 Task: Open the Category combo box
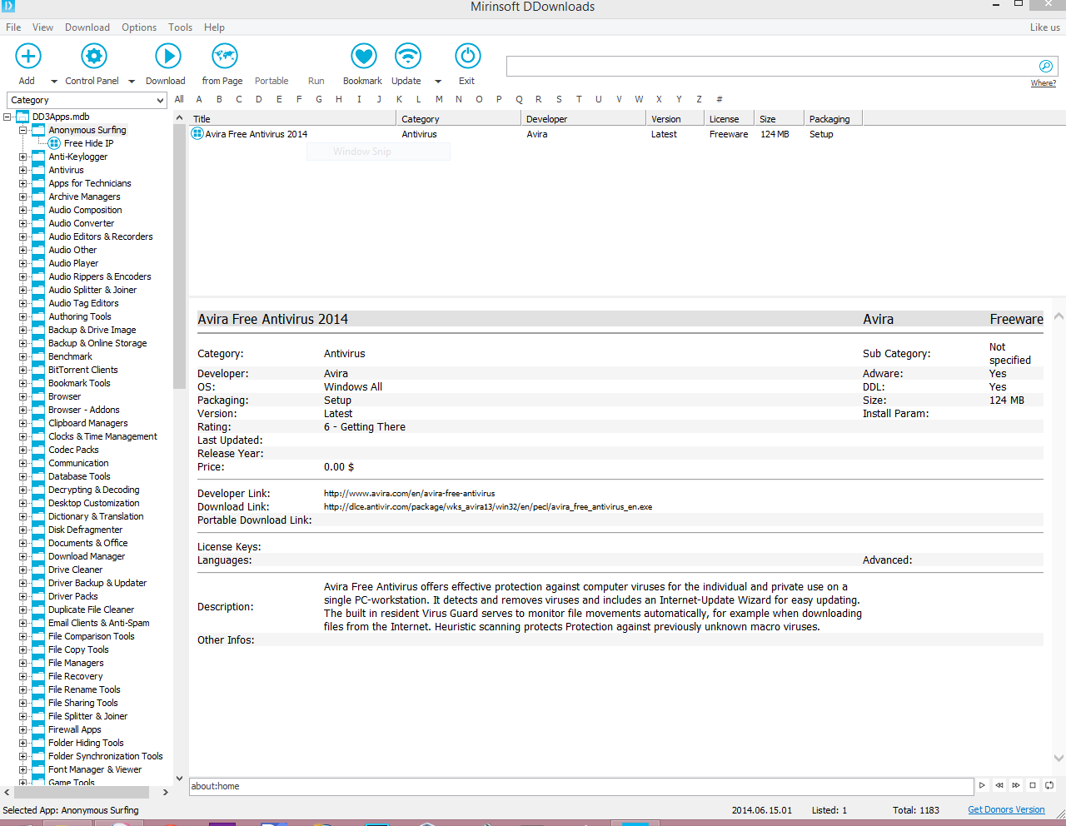pyautogui.click(x=87, y=100)
